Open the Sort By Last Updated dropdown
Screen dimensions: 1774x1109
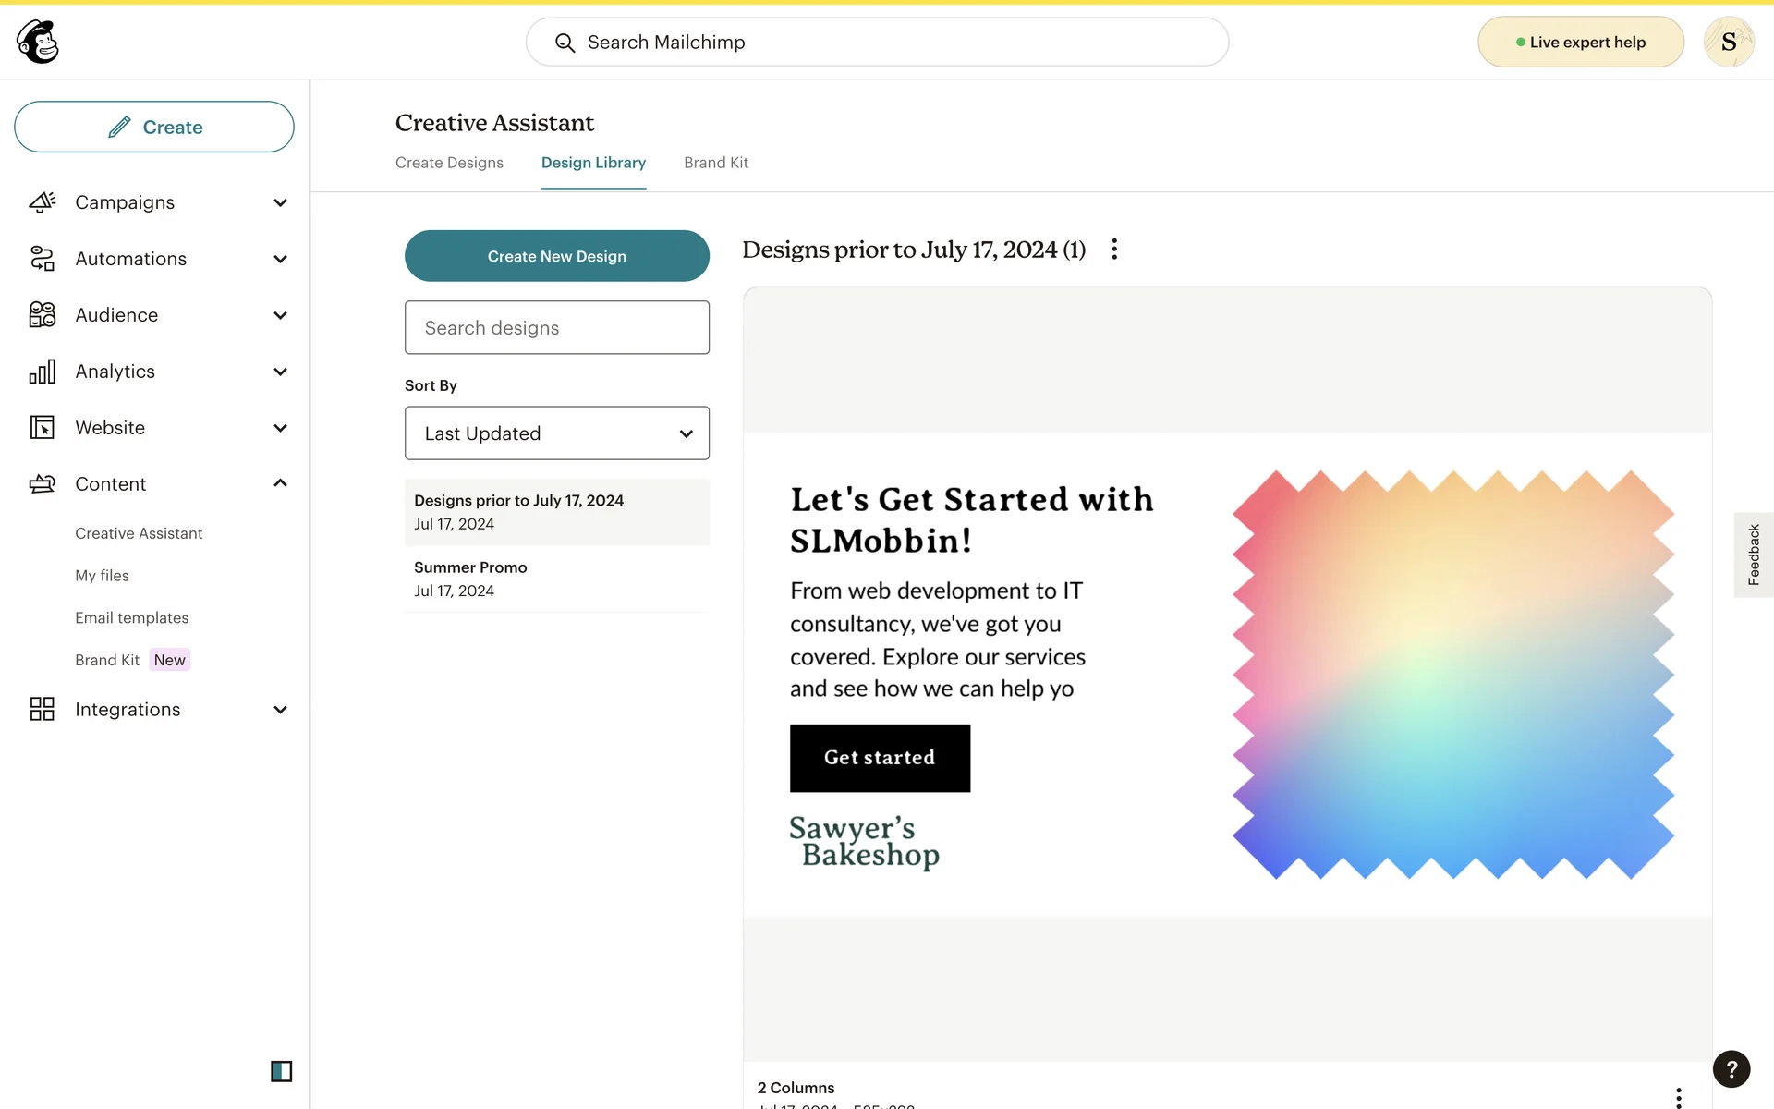(556, 433)
